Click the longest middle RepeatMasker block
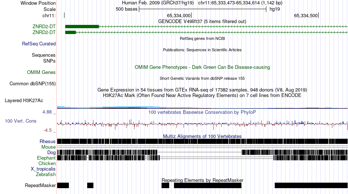 207,185
